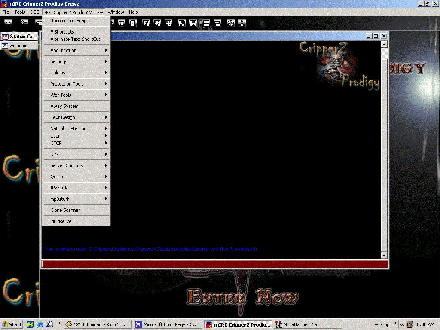
Task: Click the About mIRC toolbar icon
Action: coord(242,23)
